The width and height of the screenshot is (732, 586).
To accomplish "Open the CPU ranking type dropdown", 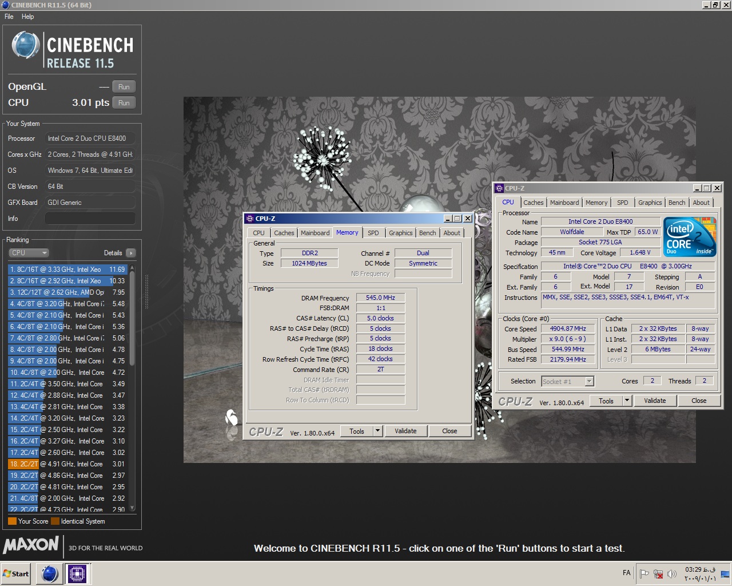I will pyautogui.click(x=29, y=253).
